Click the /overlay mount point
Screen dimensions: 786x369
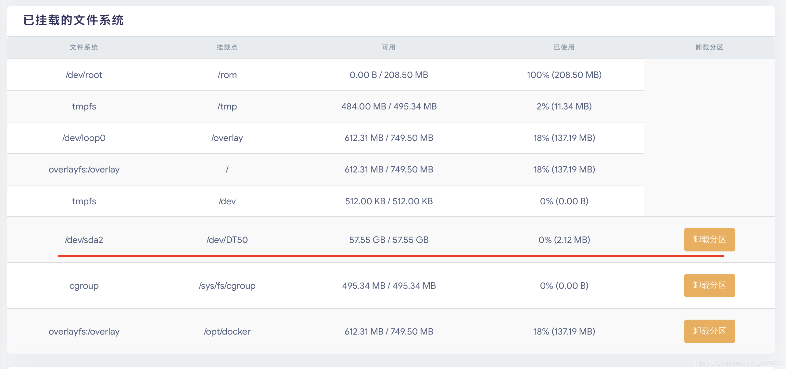point(227,138)
